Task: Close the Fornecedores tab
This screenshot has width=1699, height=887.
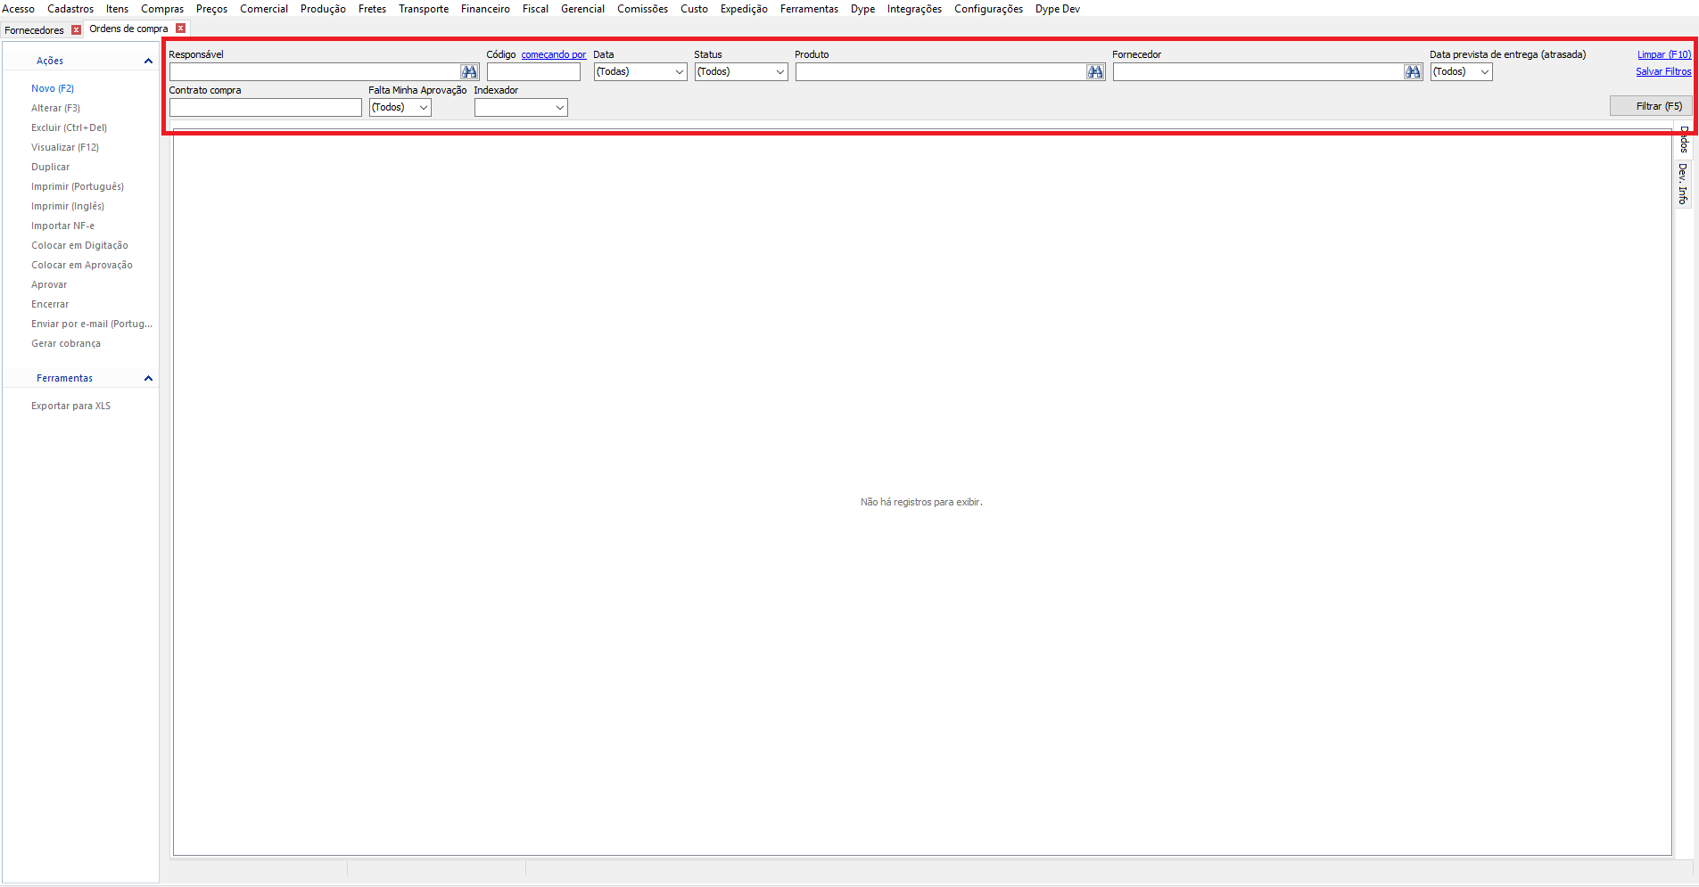Action: (76, 30)
